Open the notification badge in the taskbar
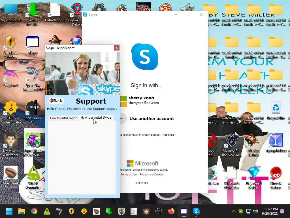Viewport: 290px width, 218px height. tap(282, 211)
